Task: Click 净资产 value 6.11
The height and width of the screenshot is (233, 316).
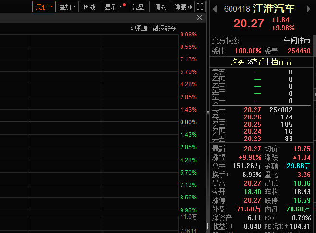Action: (255, 218)
